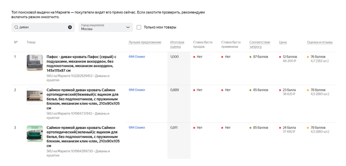
Task: Open ФМ Олимп link in row 3
Action: (x=137, y=127)
